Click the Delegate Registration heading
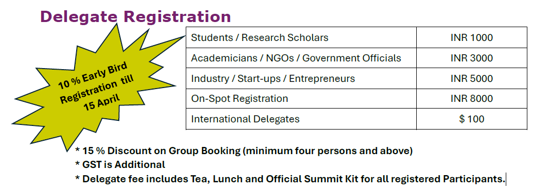Image resolution: width=550 pixels, height=192 pixels. [136, 16]
